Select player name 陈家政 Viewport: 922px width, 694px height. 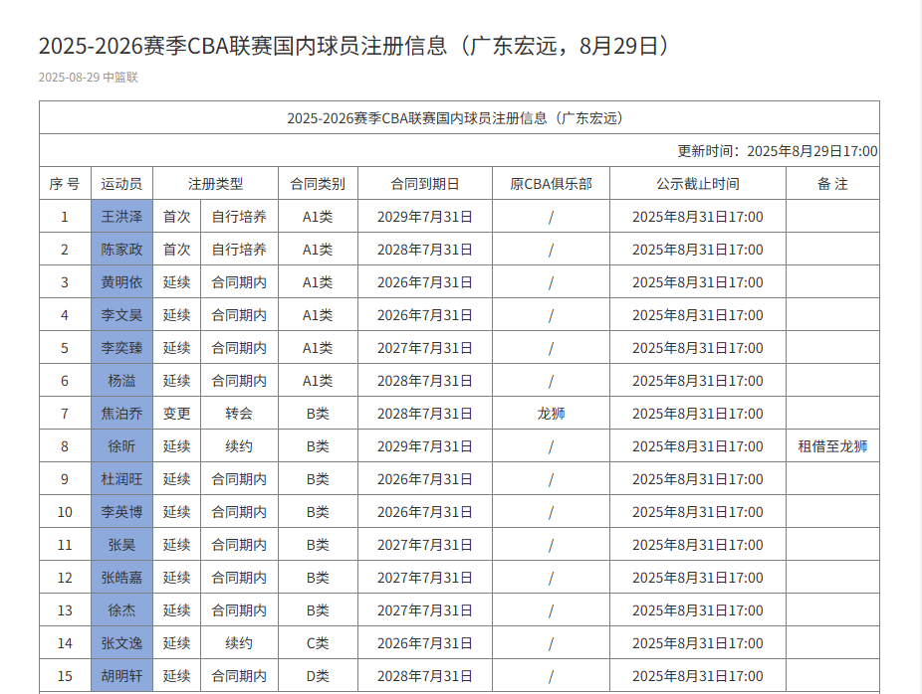[x=121, y=250]
